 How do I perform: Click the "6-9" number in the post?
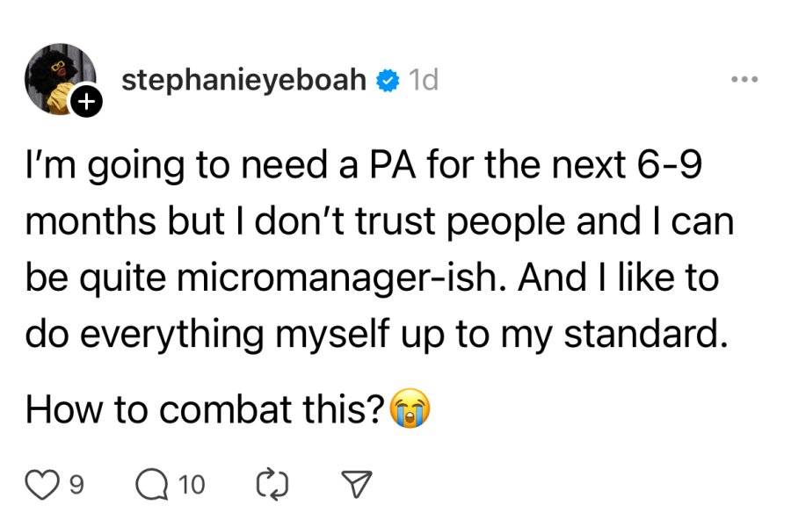[670, 165]
